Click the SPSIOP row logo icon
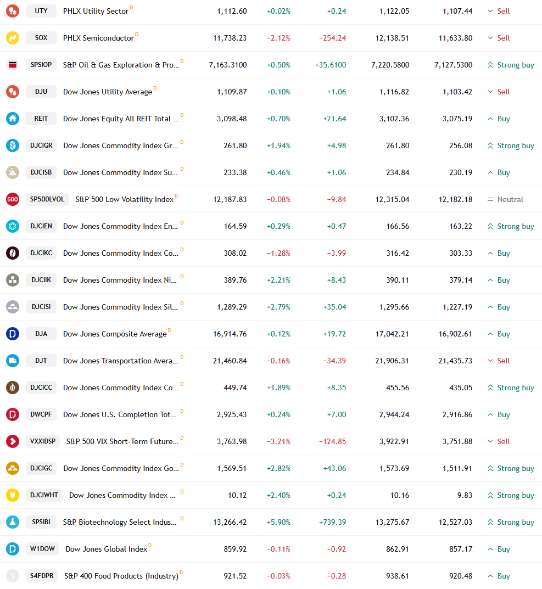 [x=13, y=65]
